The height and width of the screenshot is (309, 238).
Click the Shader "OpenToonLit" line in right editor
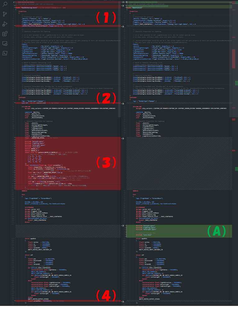136,7
